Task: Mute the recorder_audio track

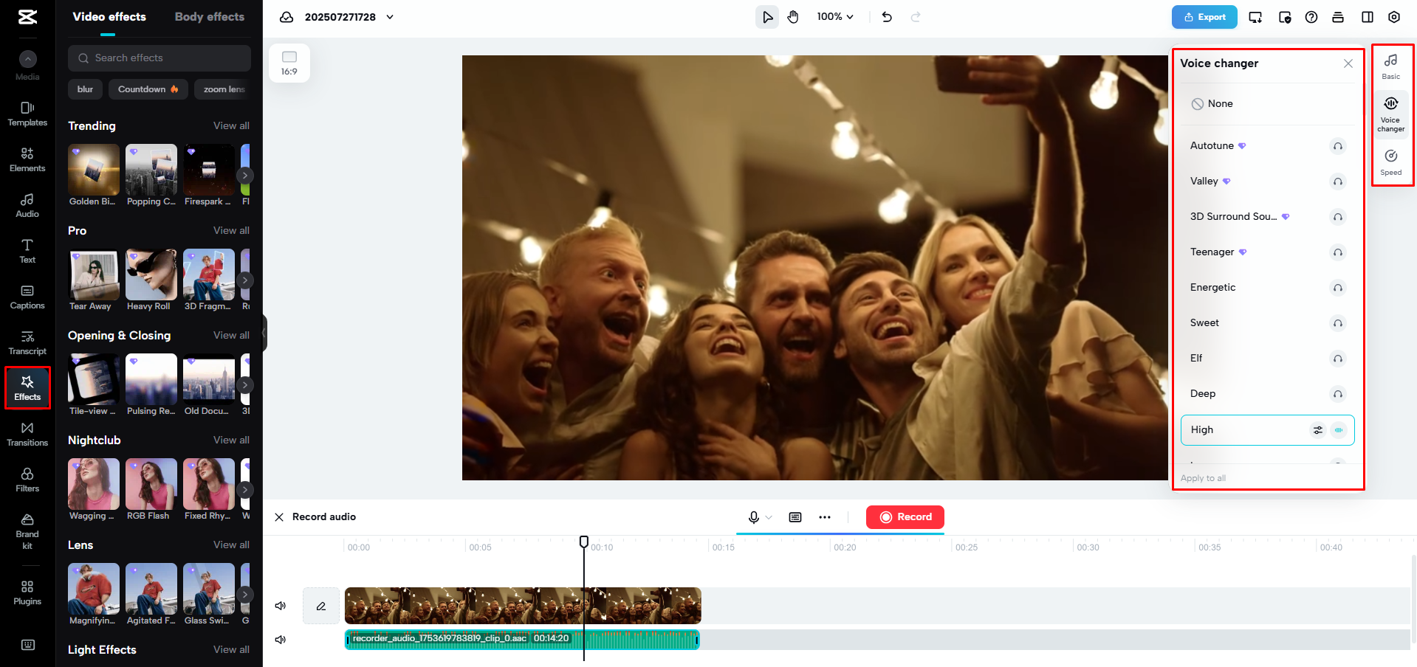Action: (x=280, y=639)
